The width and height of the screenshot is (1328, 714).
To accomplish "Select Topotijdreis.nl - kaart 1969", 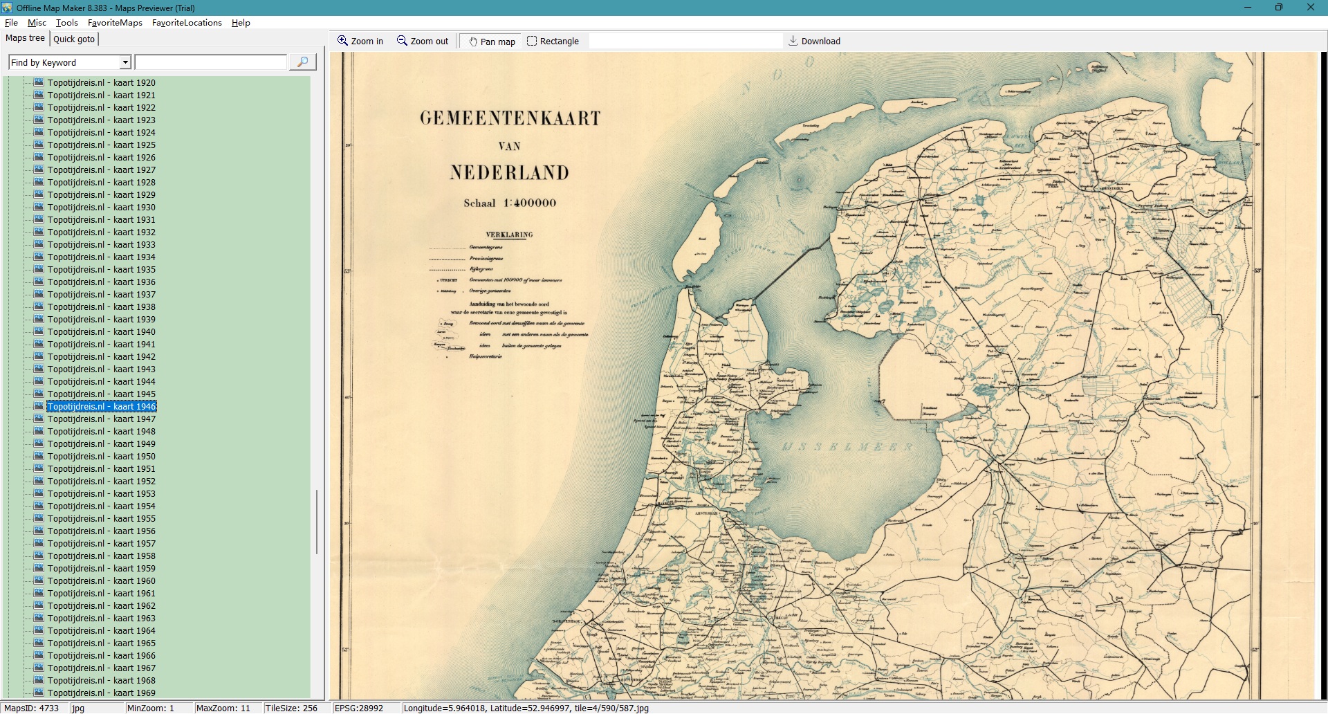I will [101, 693].
